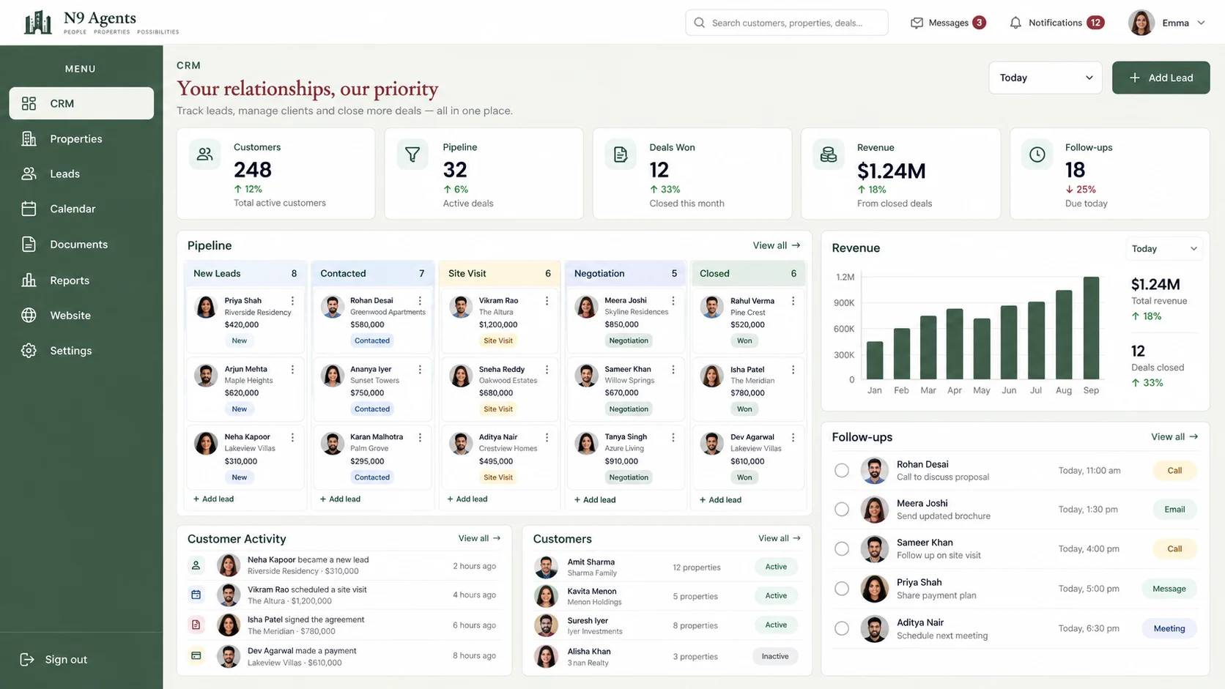The height and width of the screenshot is (689, 1225).
Task: Click Pipeline View all link
Action: click(776, 245)
